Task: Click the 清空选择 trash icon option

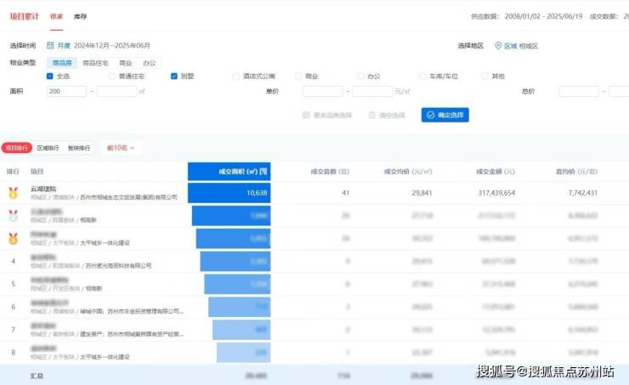Action: tap(371, 115)
